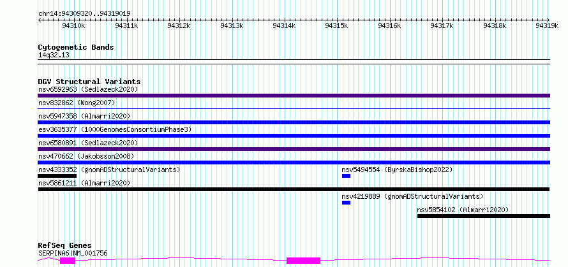This screenshot has height=267, width=568.
Task: Click the wide magenta SERPINA6 exon block
Action: pos(304,261)
